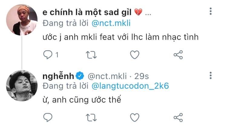
Task: Retweet the first tweet about mkli
Action: [x=91, y=55]
